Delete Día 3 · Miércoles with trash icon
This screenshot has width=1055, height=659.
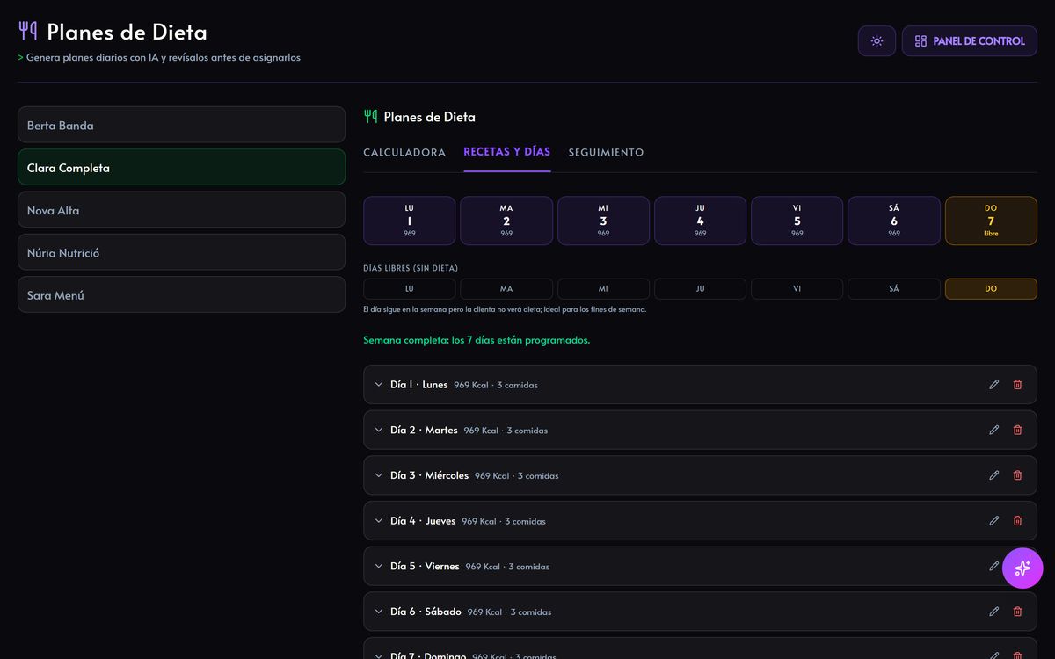tap(1017, 475)
